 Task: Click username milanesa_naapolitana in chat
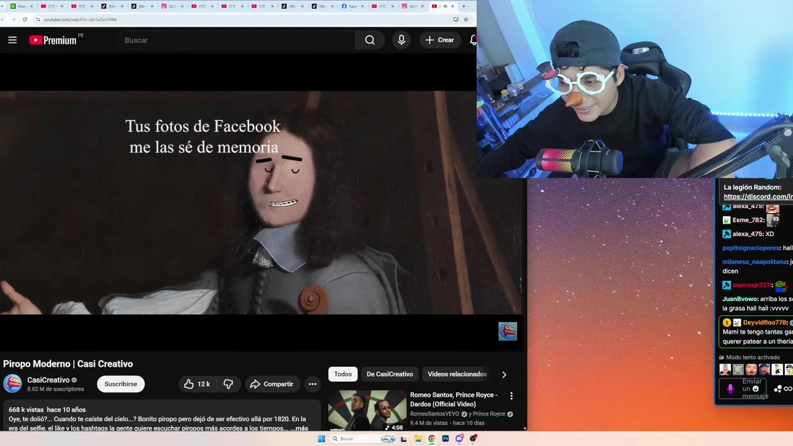755,261
